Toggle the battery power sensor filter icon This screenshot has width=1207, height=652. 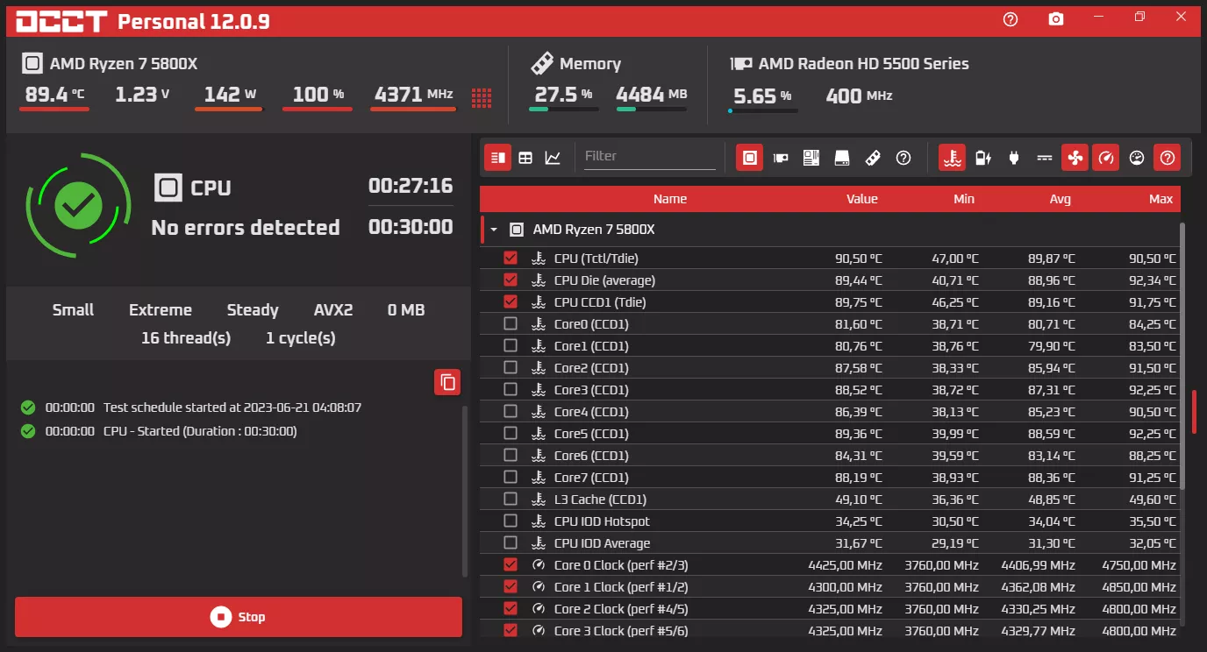(x=983, y=158)
